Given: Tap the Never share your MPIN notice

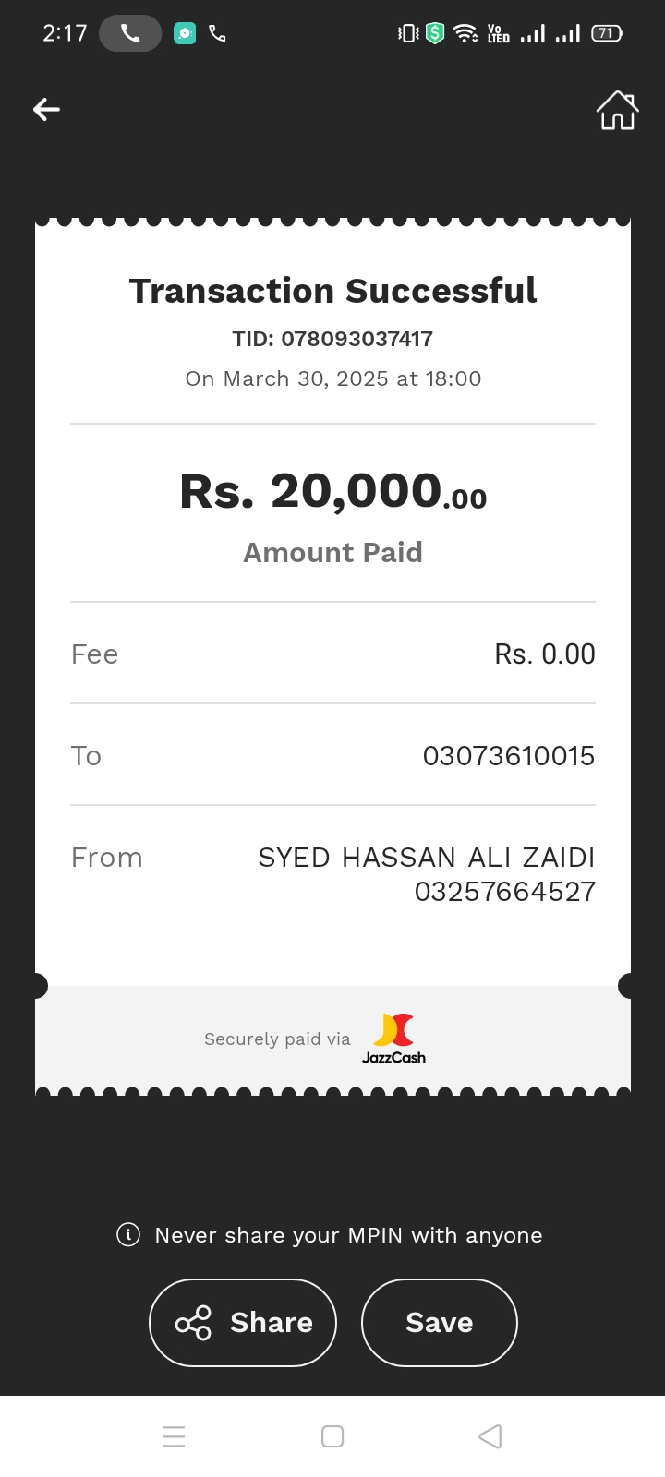Looking at the screenshot, I should [348, 1235].
